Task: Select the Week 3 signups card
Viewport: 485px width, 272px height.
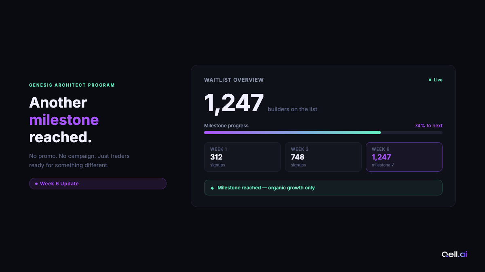Action: tap(323, 157)
